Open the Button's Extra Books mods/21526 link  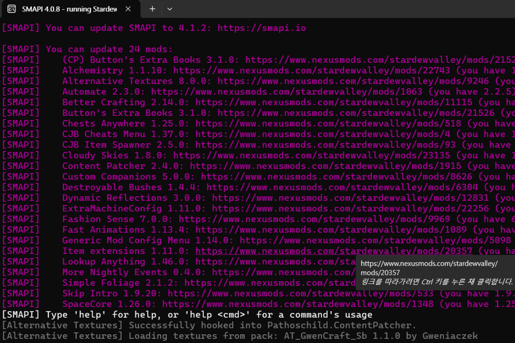(356, 113)
